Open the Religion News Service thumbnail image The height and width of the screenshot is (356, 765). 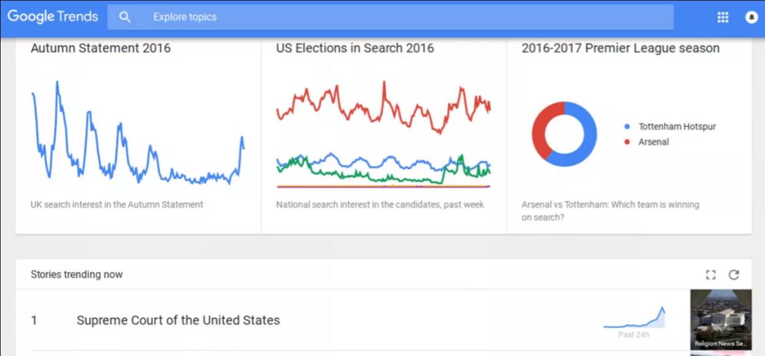click(x=720, y=319)
